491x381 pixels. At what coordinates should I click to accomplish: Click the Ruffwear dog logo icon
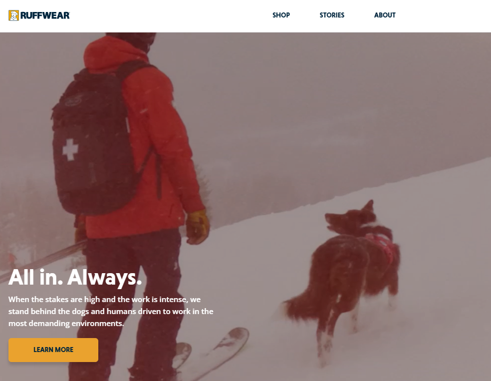13,15
